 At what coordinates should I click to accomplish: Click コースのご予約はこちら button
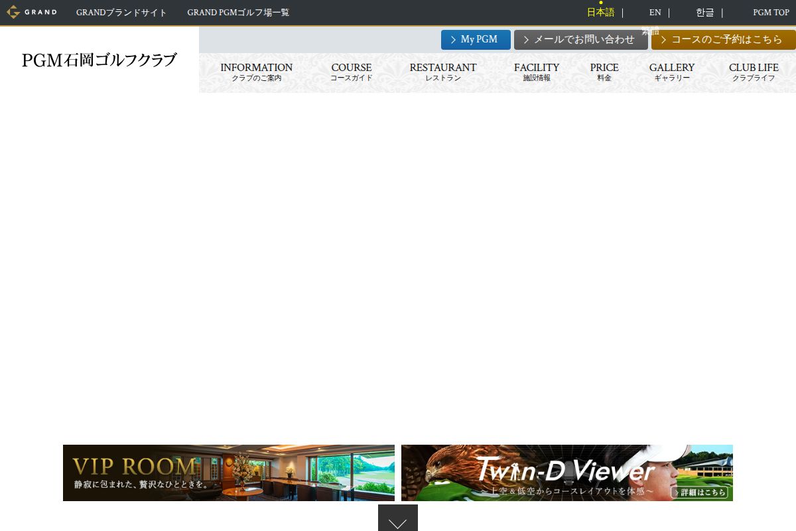tap(723, 40)
